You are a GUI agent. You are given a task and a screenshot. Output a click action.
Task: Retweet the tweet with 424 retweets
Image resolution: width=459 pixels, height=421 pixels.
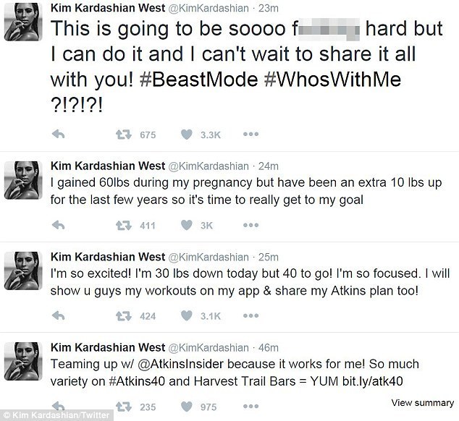(123, 315)
